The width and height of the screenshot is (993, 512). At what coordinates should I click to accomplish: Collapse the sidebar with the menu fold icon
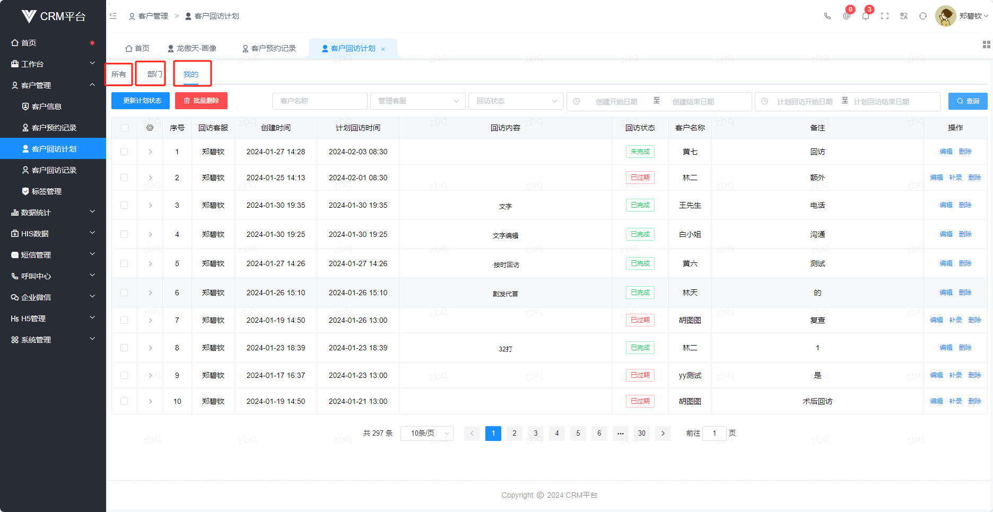(113, 16)
